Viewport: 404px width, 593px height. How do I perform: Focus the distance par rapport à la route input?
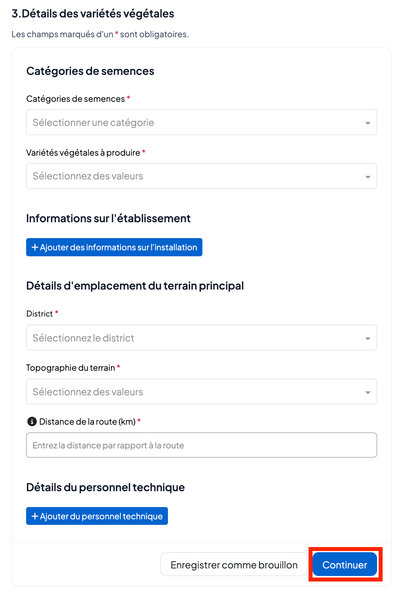click(201, 445)
